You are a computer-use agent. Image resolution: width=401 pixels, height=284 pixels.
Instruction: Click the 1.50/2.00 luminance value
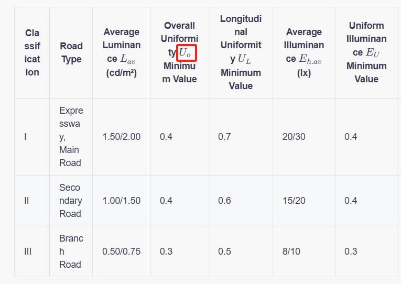[121, 137]
